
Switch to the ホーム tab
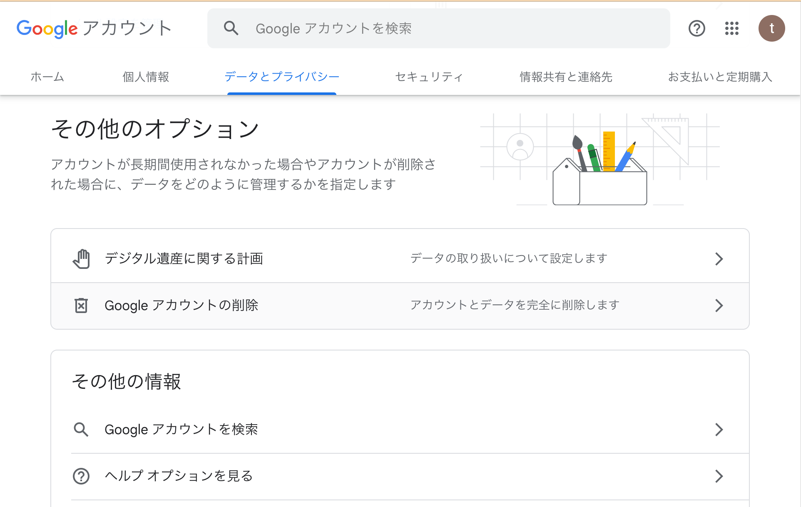(x=47, y=77)
